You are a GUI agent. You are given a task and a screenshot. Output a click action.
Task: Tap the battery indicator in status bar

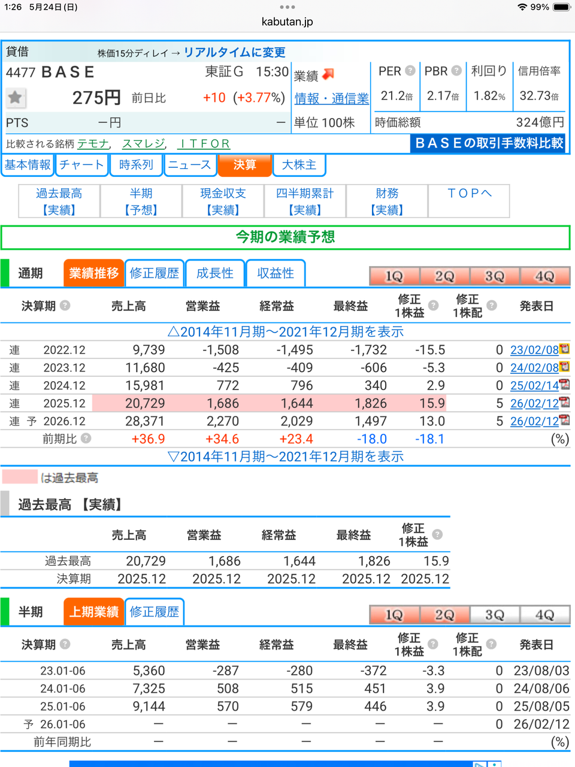562,7
